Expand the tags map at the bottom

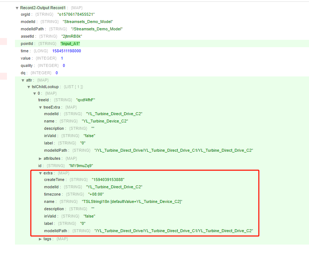(40, 239)
